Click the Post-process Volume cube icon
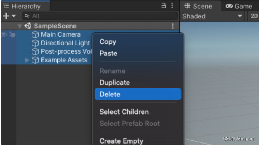The image size is (259, 145). coord(35,51)
